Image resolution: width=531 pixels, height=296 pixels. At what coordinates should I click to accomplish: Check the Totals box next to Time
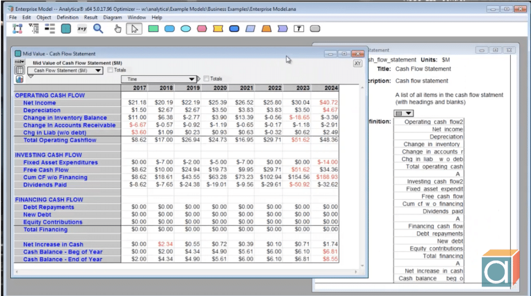coord(206,79)
